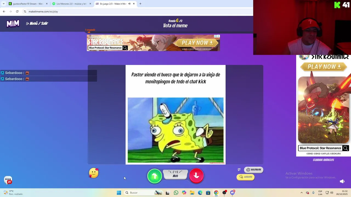Open OBS Studio from the taskbar
Viewport: 351px width, 197px height.
tap(224, 193)
